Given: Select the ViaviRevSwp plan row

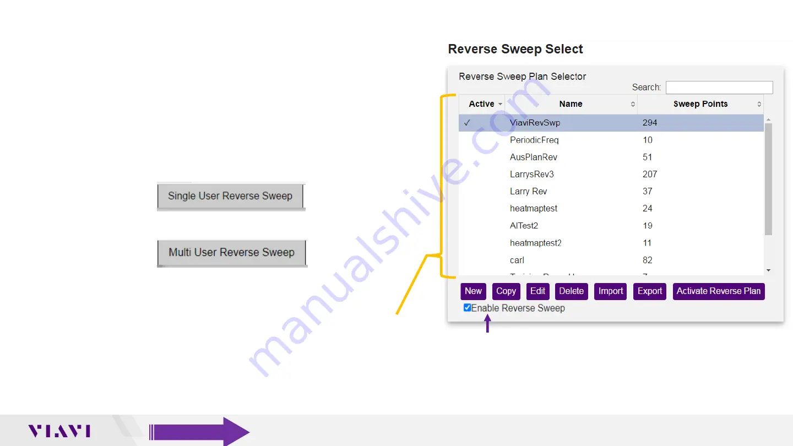Looking at the screenshot, I should (x=611, y=123).
